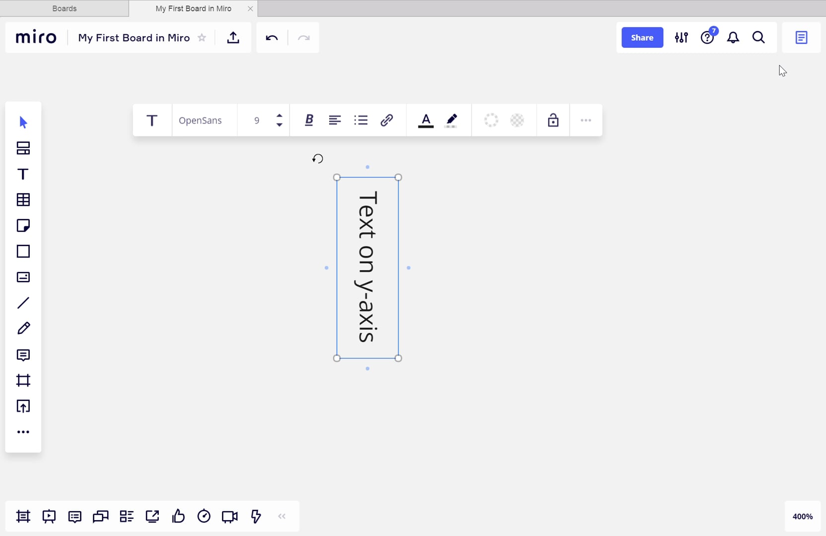Toggle bulleted list formatting
The height and width of the screenshot is (536, 826).
361,120
